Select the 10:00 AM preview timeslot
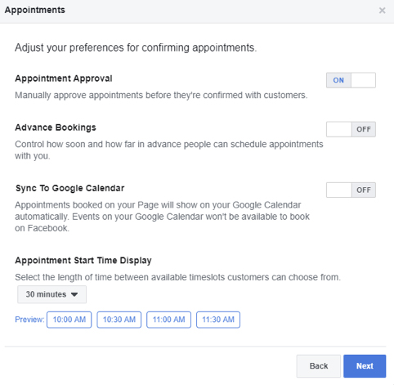The height and width of the screenshot is (385, 394). 69,320
